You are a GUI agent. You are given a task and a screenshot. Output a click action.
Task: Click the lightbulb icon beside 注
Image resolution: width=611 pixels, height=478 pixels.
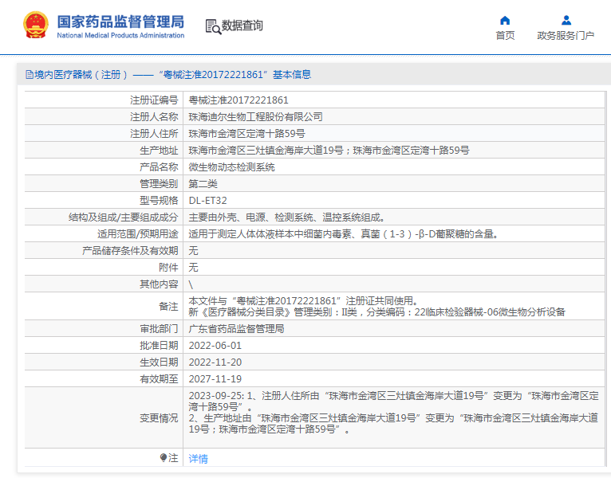(164, 457)
